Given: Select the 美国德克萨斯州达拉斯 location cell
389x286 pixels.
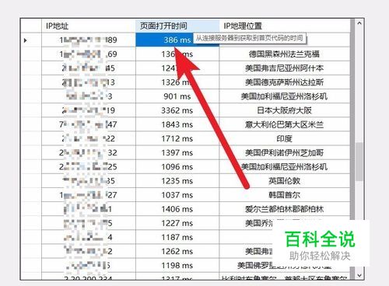Looking at the screenshot, I should pos(285,82).
